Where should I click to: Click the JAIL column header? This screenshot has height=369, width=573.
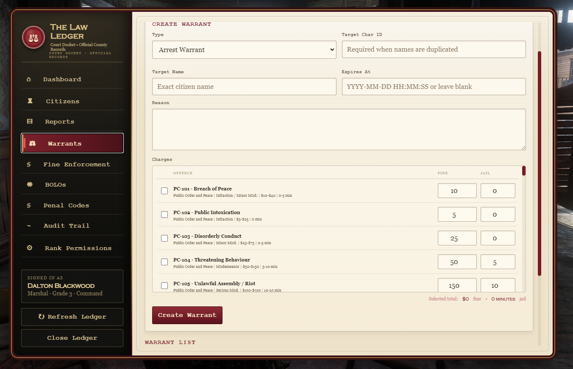coord(485,173)
